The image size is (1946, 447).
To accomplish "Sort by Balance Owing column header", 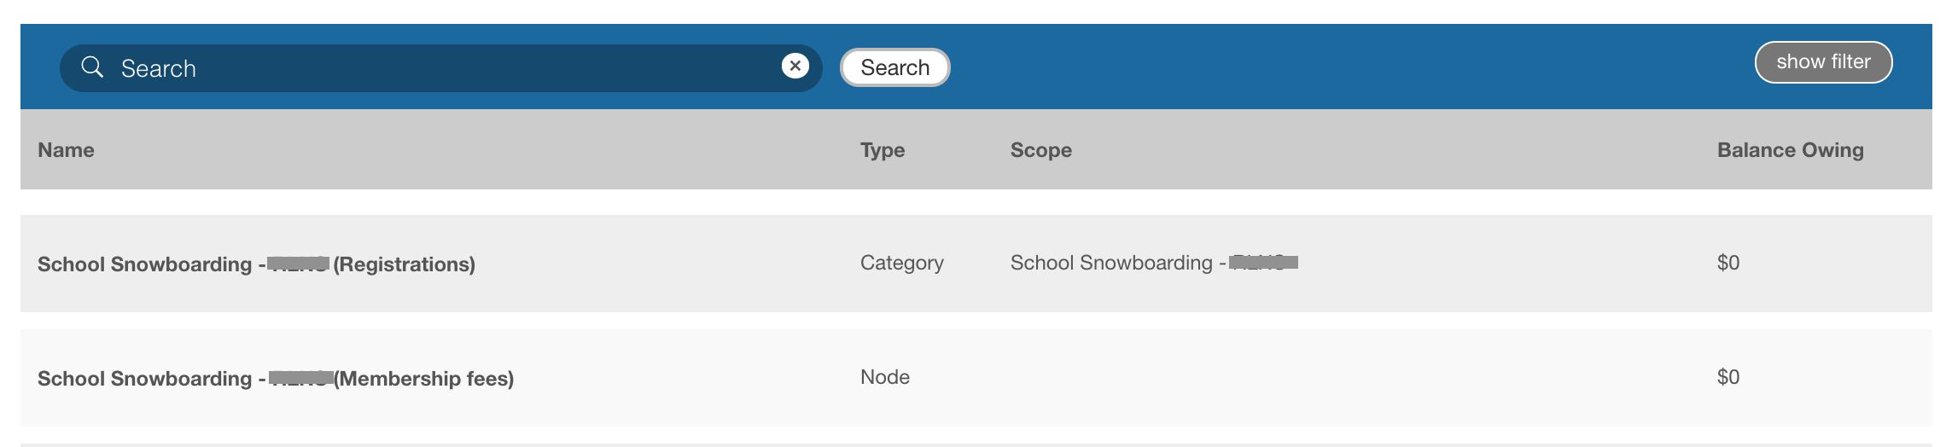I will [1790, 150].
